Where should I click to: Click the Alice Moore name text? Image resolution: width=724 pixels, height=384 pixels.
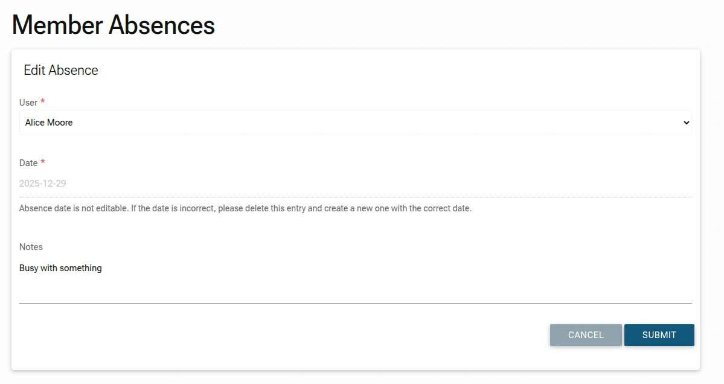(x=49, y=123)
